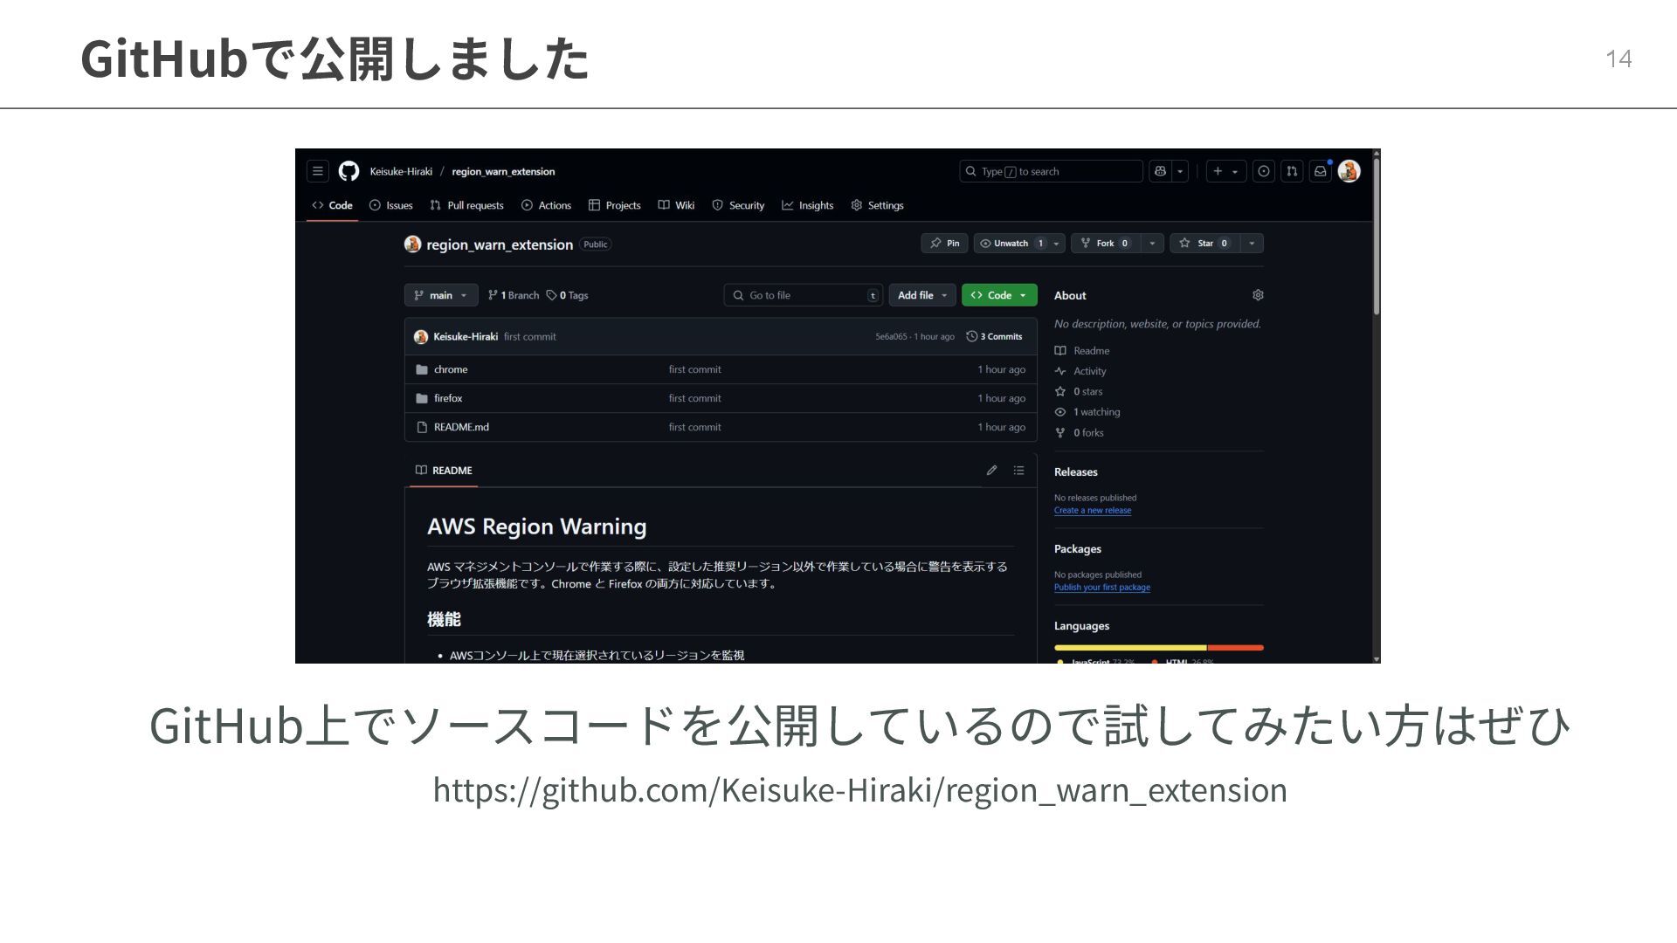
Task: Open commit hash 5e6a065
Action: [891, 337]
